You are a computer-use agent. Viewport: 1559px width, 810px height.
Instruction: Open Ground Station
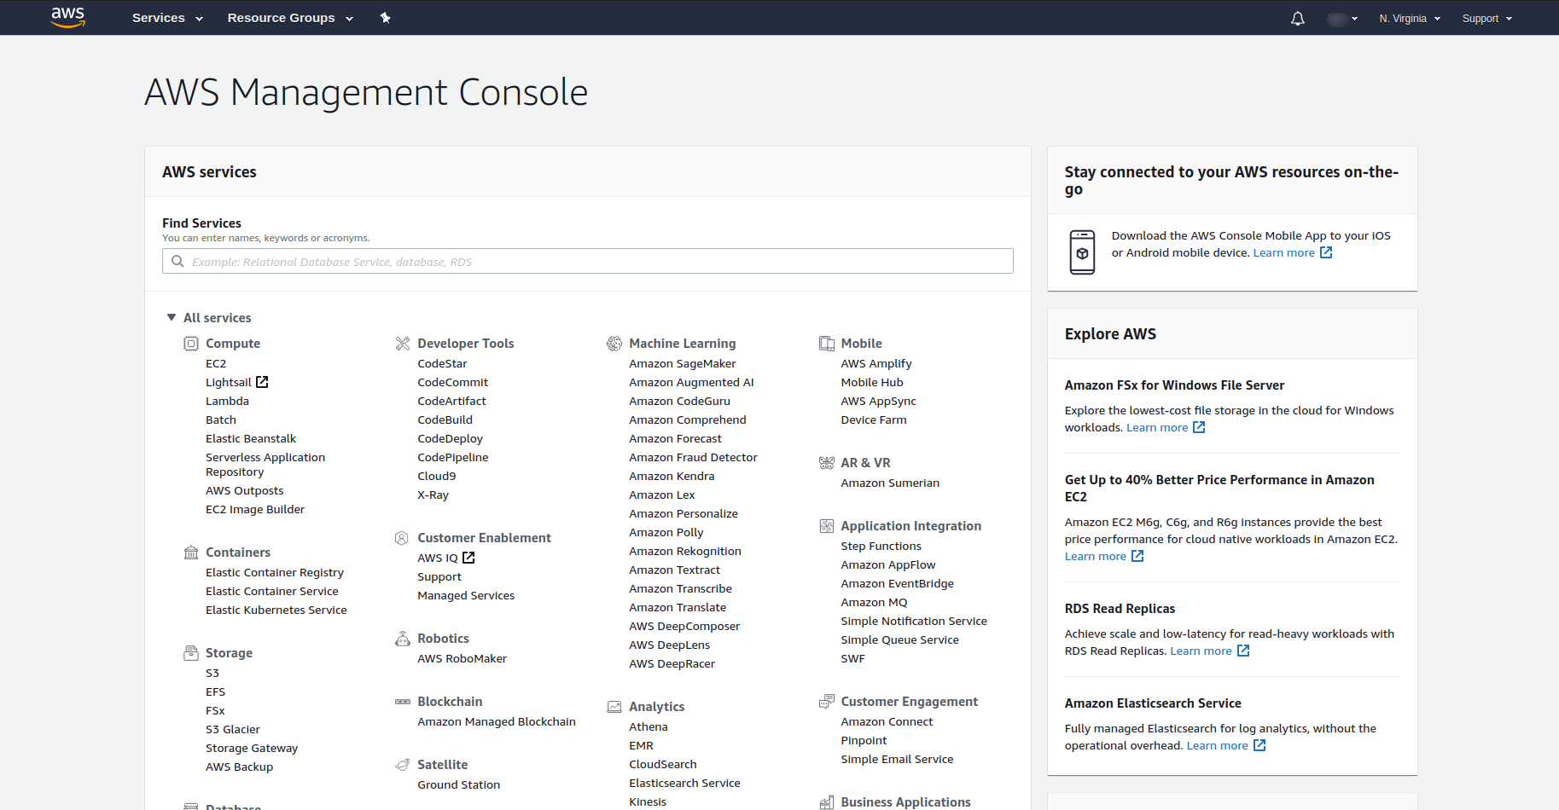click(458, 785)
